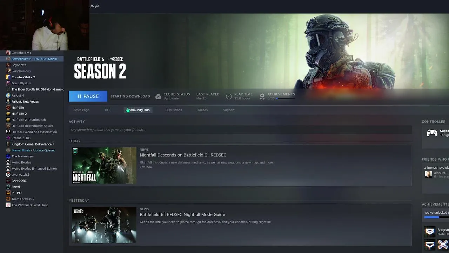Screen dimensions: 449x253
Task: Click the Half-Life 2 icon
Action: (x=8, y=114)
